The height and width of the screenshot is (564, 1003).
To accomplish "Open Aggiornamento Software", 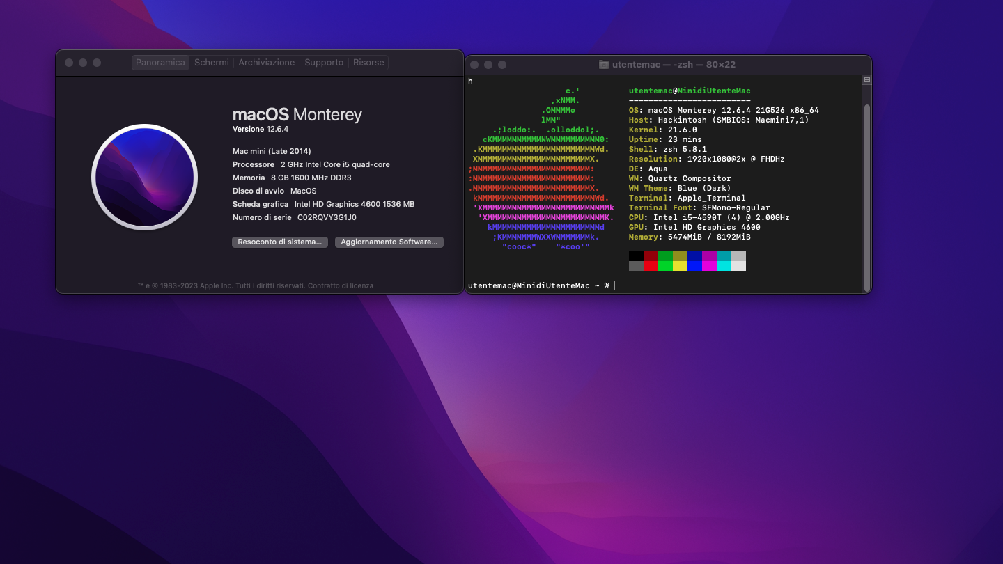I will tap(389, 242).
